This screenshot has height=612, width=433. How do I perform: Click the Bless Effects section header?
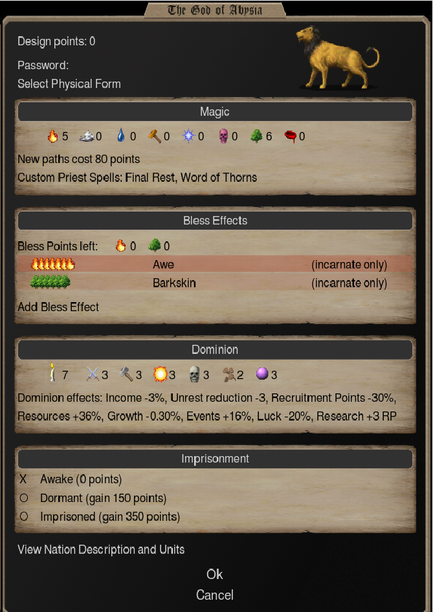(215, 220)
